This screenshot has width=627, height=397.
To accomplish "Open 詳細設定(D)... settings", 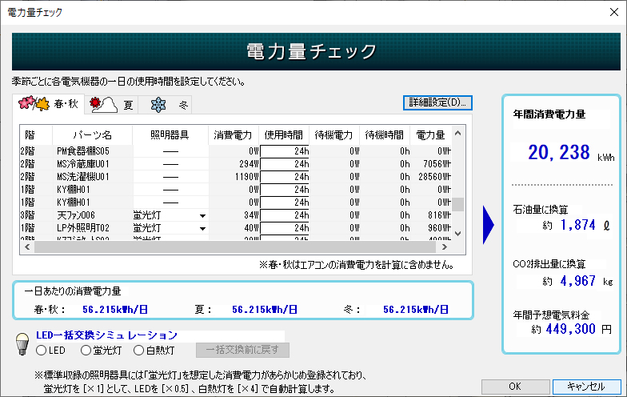I will (437, 102).
